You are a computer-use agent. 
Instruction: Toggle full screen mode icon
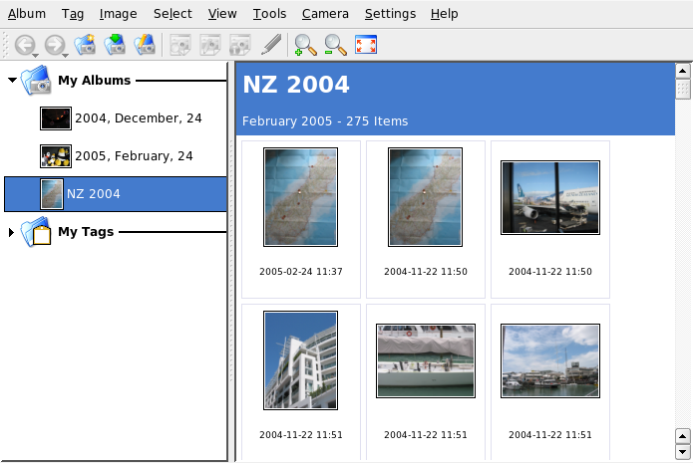click(366, 44)
